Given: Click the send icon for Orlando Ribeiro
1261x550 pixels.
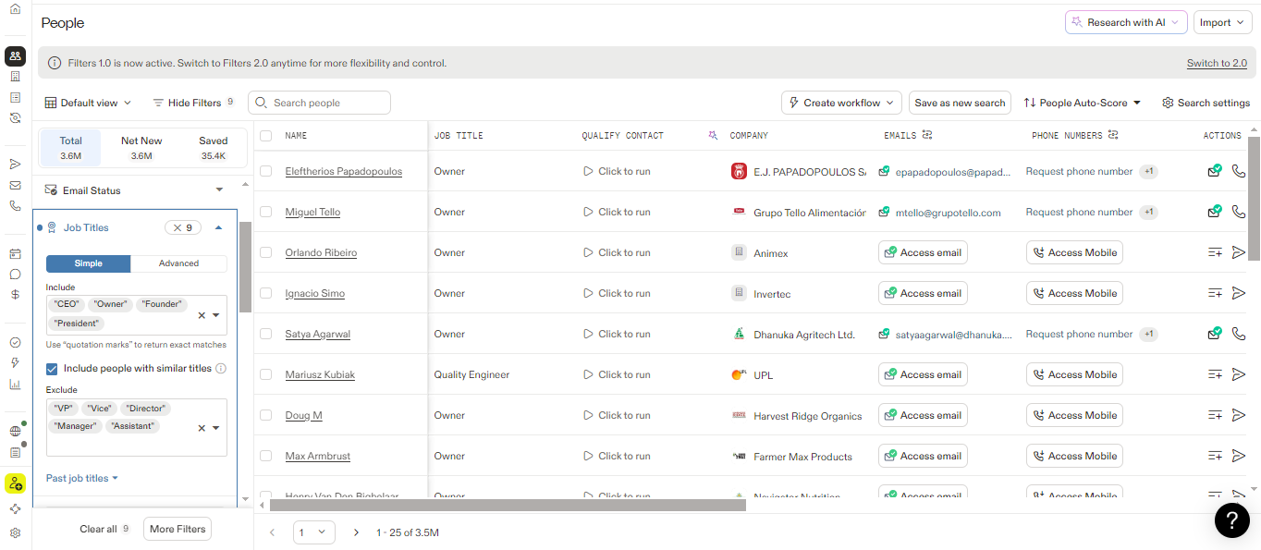Looking at the screenshot, I should [1239, 252].
